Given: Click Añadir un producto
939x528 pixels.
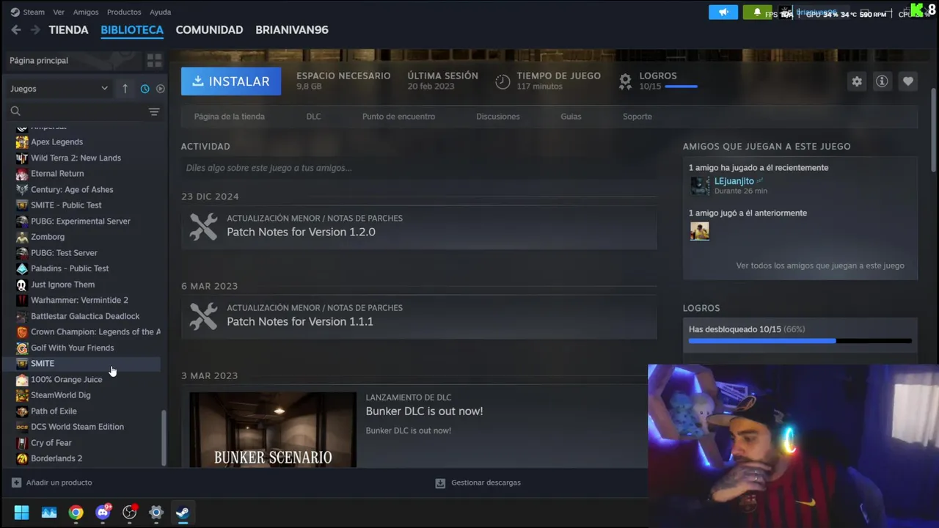Looking at the screenshot, I should [x=52, y=483].
